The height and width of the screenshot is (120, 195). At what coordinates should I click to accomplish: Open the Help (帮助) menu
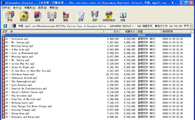(54, 8)
